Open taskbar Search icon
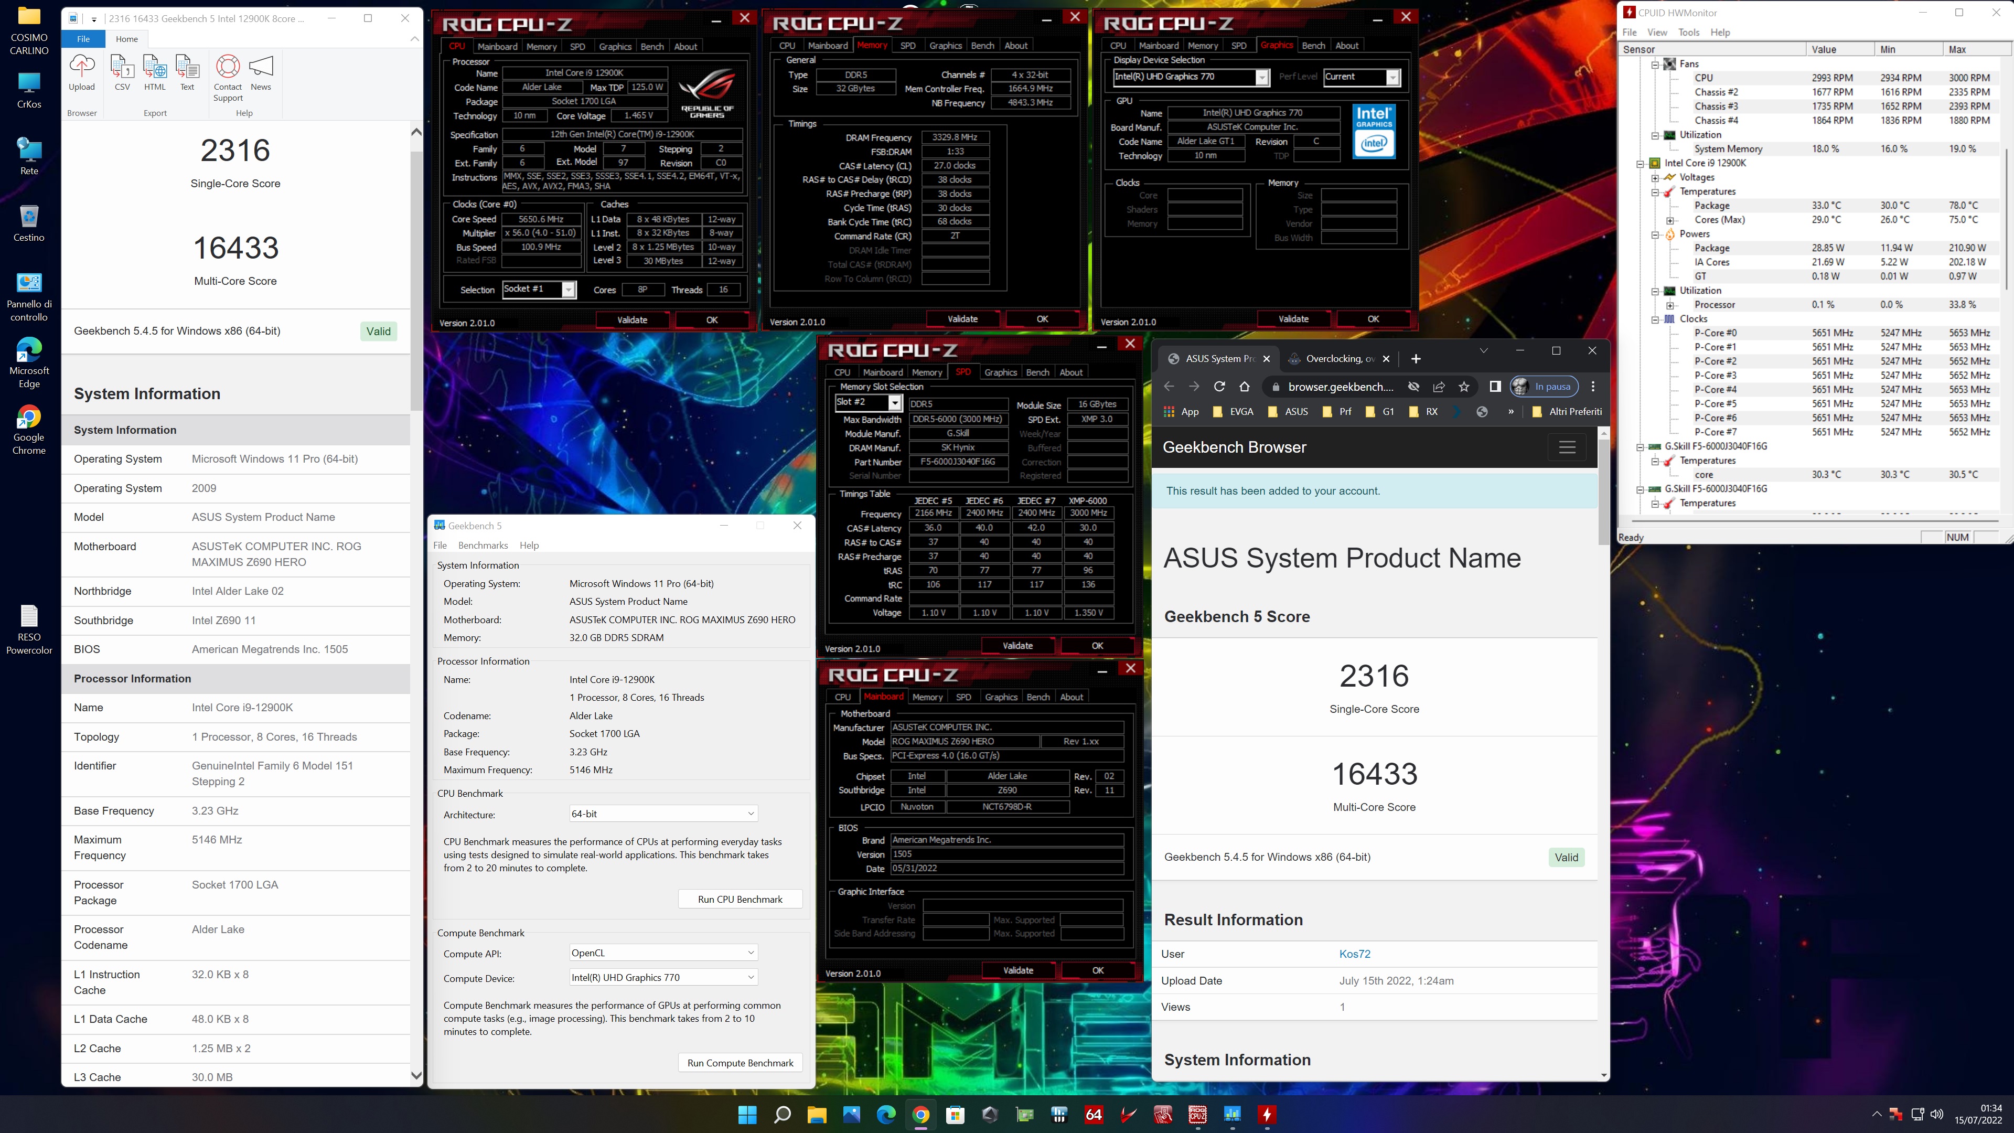The width and height of the screenshot is (2014, 1133). [x=782, y=1114]
